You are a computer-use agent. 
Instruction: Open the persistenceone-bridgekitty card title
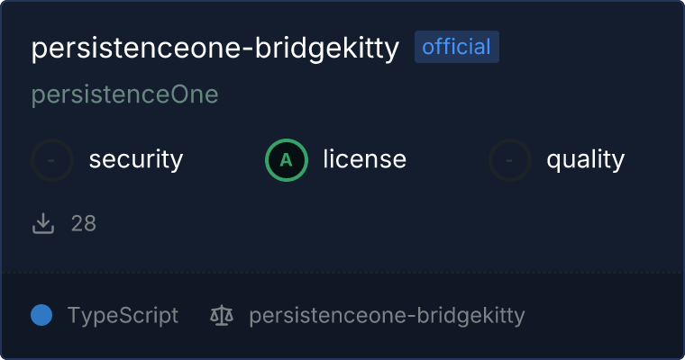(x=215, y=49)
